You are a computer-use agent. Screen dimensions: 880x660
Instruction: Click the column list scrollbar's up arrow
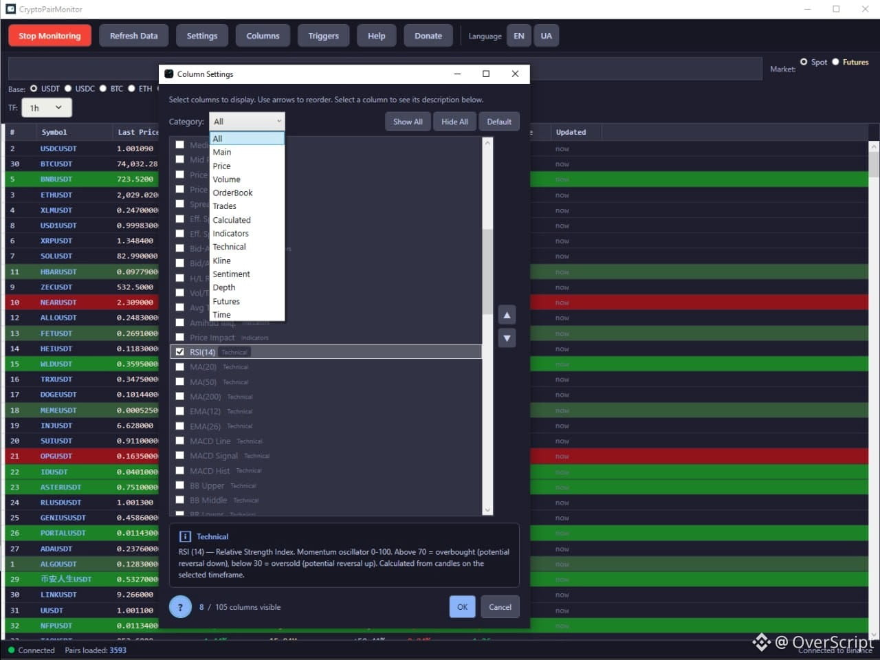pyautogui.click(x=487, y=143)
